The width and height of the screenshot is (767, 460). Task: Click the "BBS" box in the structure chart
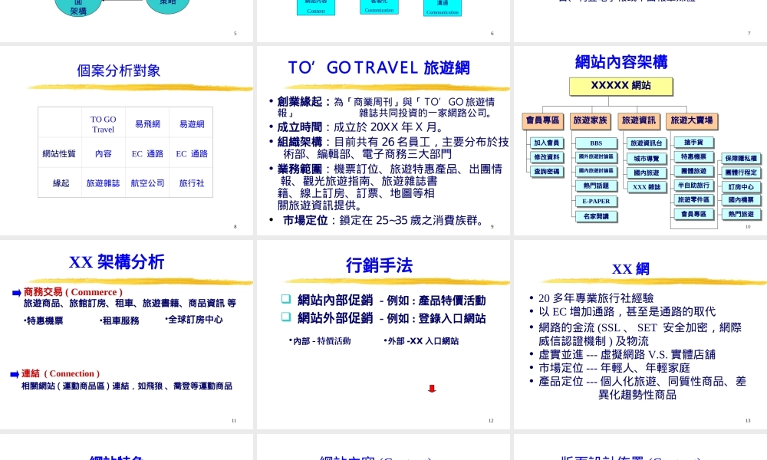tap(596, 143)
